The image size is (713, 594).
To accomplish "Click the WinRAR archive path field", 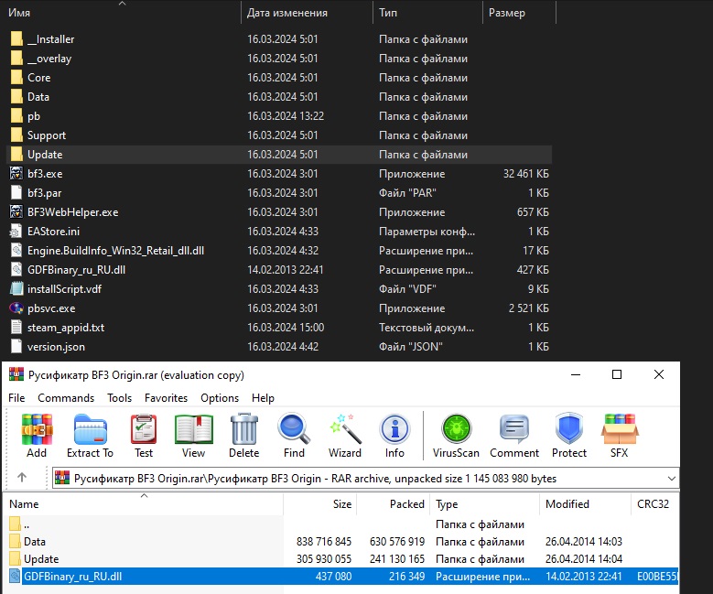I will 366,479.
